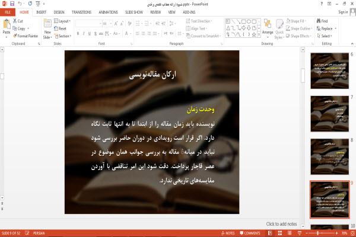
Task: Toggle Bold formatting
Action: (78, 34)
